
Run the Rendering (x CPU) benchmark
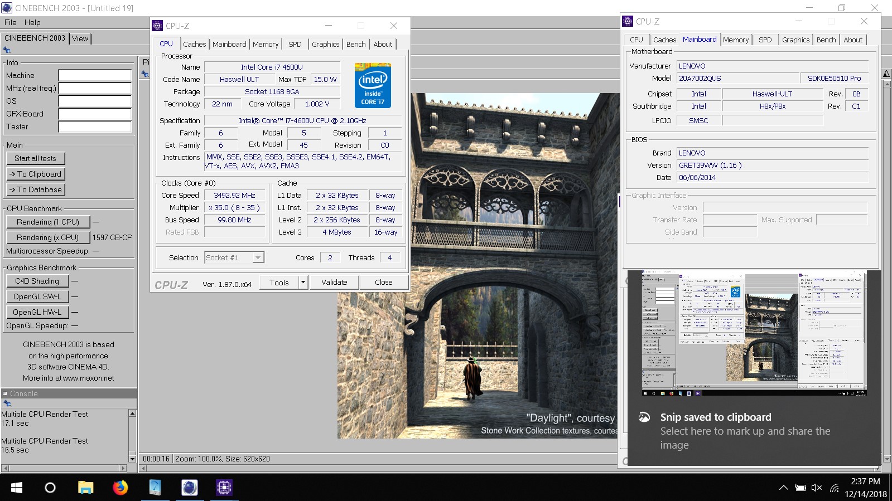[x=48, y=237]
